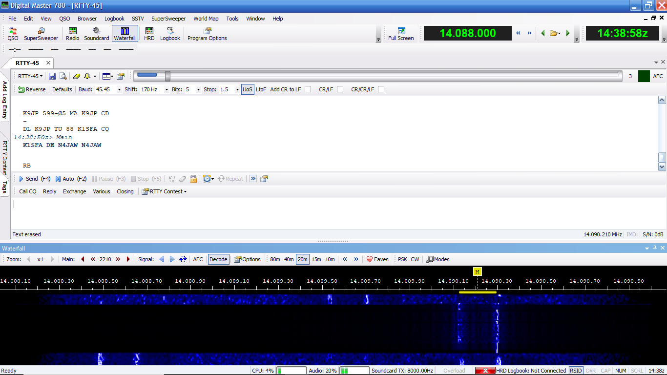Open the World Map menu
The width and height of the screenshot is (667, 375).
[206, 19]
